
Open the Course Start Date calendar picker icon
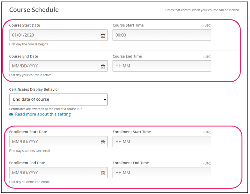(103, 35)
